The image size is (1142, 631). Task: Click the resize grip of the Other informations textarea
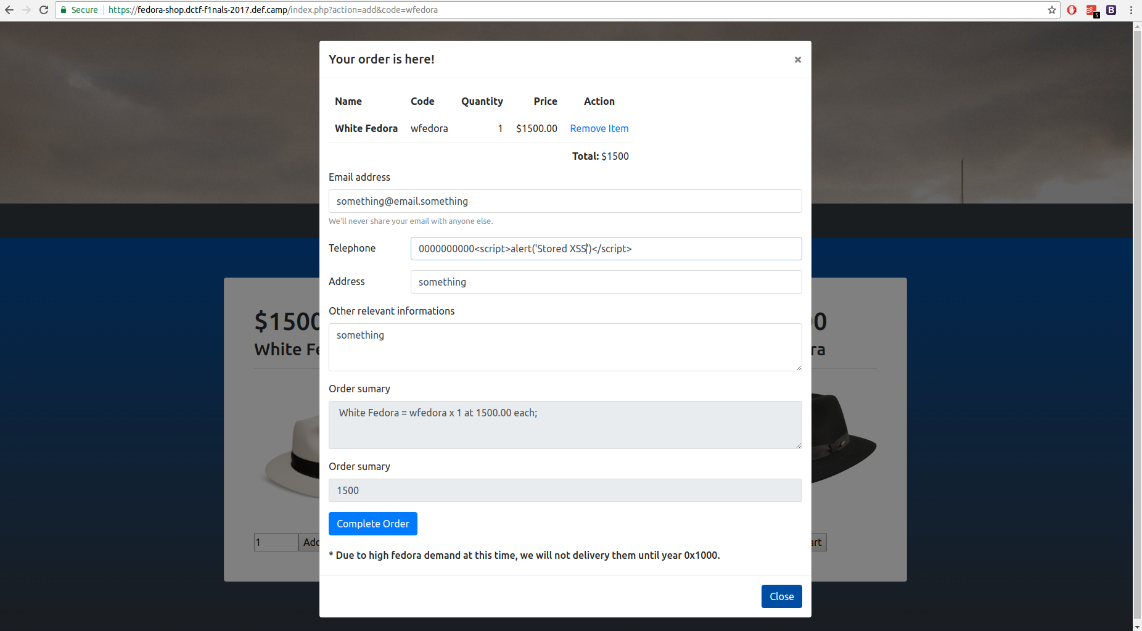click(799, 368)
